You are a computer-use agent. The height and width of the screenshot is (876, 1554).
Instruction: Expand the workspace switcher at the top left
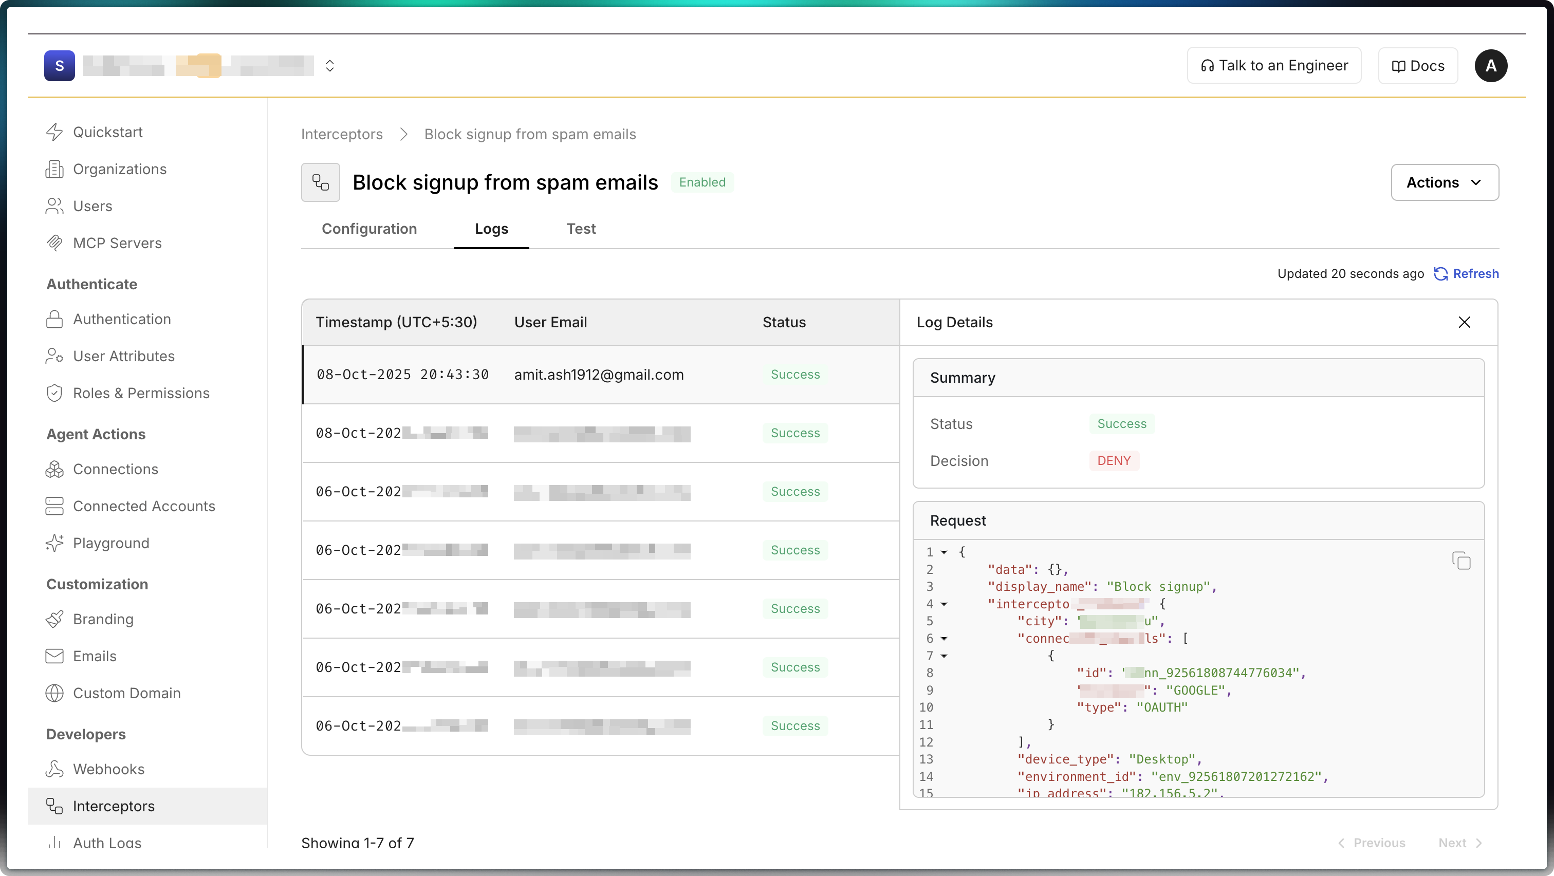pos(330,65)
